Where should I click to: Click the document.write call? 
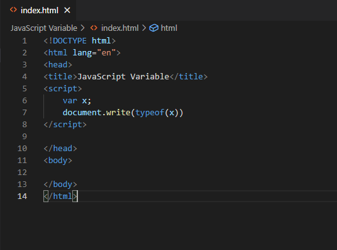click(123, 113)
